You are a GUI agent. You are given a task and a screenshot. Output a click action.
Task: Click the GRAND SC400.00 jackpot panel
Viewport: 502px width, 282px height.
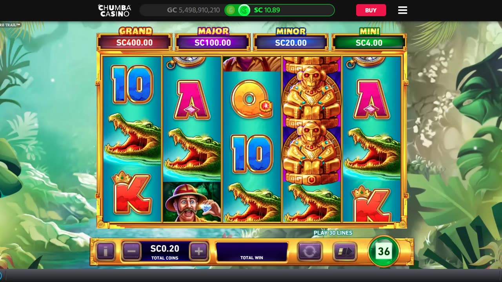coord(135,39)
